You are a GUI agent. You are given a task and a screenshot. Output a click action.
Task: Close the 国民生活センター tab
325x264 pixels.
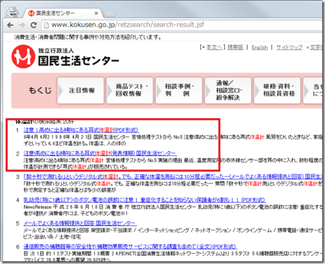click(x=96, y=13)
